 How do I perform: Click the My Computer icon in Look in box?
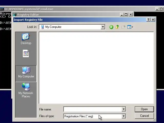click(42, 27)
